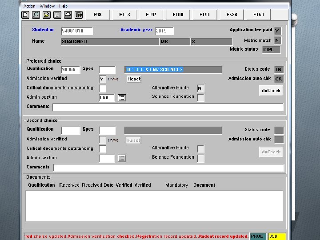
Task: Click the red status message bar
Action: (x=136, y=236)
